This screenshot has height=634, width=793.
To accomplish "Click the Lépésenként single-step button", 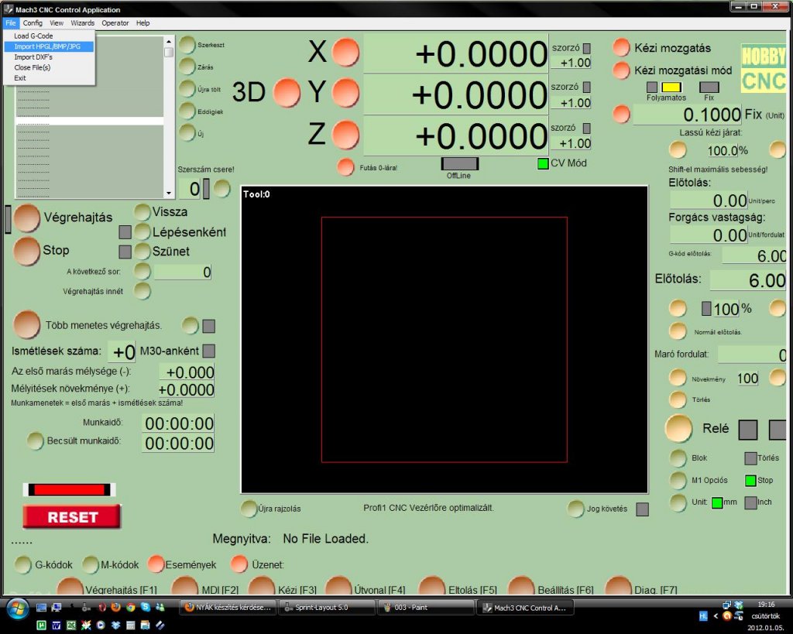I will pos(142,232).
